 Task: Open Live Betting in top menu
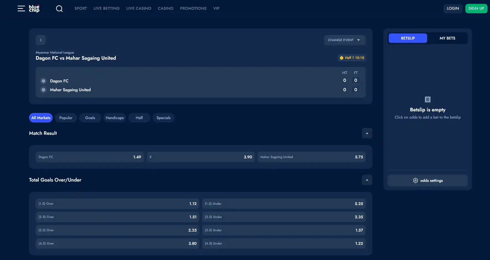107,9
